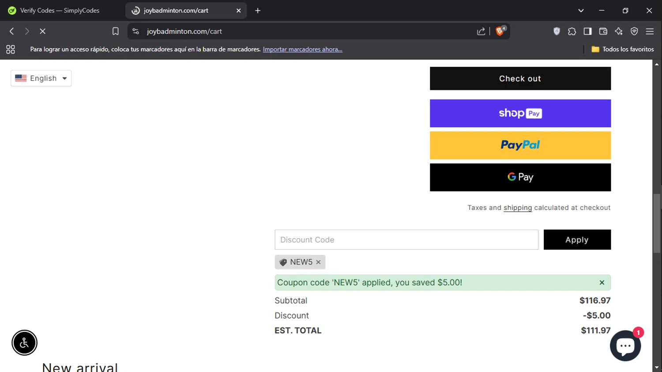The height and width of the screenshot is (372, 662).
Task: Open the tab search dropdown
Action: tap(581, 11)
